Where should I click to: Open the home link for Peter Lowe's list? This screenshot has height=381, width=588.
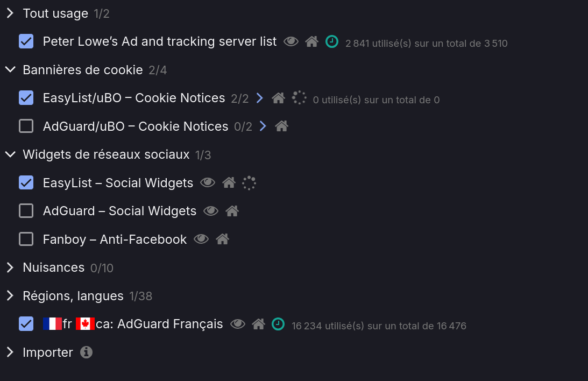pyautogui.click(x=311, y=41)
